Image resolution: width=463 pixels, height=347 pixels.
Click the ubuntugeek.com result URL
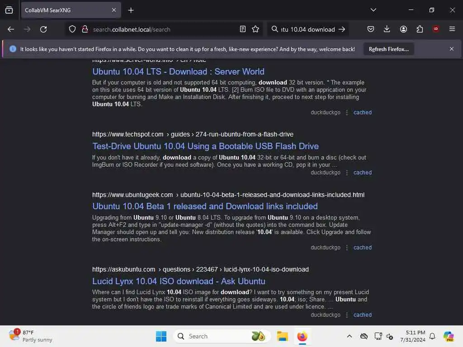click(228, 195)
